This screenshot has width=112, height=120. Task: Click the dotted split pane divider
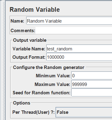(x=4, y=60)
